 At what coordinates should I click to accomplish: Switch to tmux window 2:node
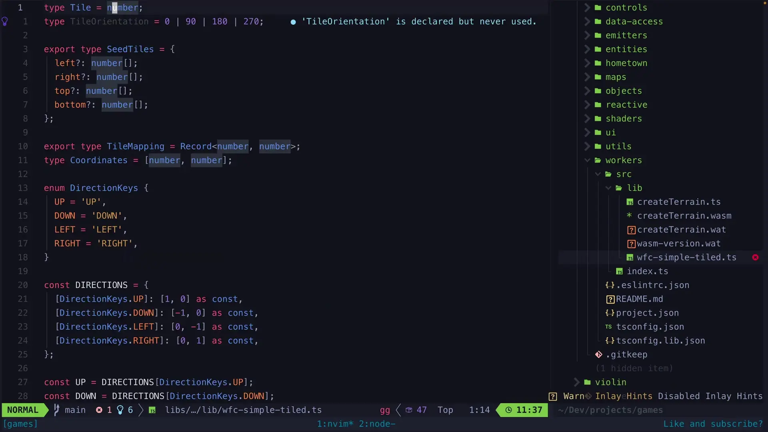377,424
